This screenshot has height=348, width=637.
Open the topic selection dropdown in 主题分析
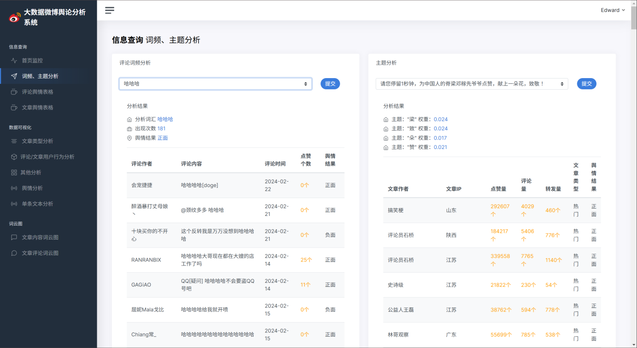pyautogui.click(x=472, y=83)
